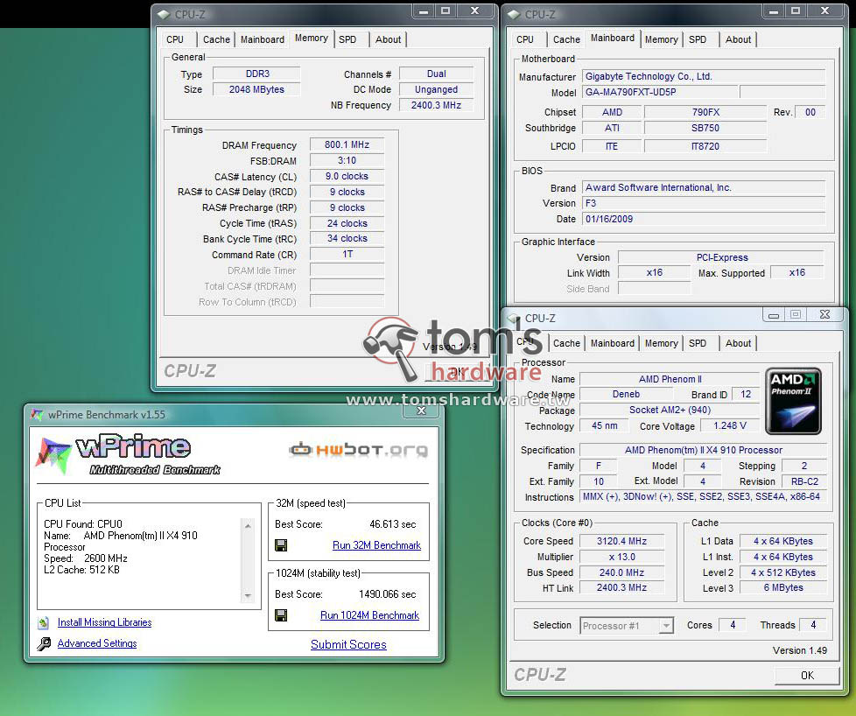Click the wPrime colorful logo graphic
This screenshot has height=716, width=856.
pos(53,455)
